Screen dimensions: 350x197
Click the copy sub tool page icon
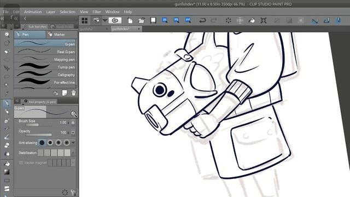65,93
